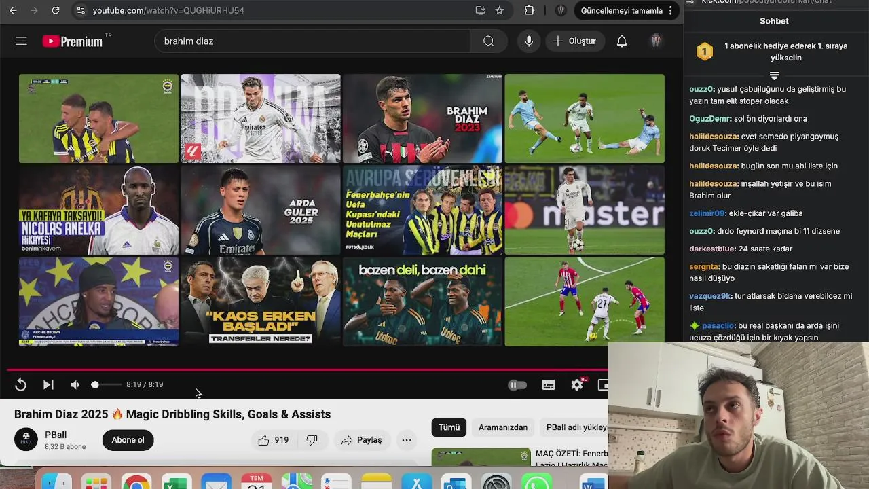This screenshot has width=869, height=489.
Task: Open Microsoft Excel from the Dock
Action: tap(176, 482)
